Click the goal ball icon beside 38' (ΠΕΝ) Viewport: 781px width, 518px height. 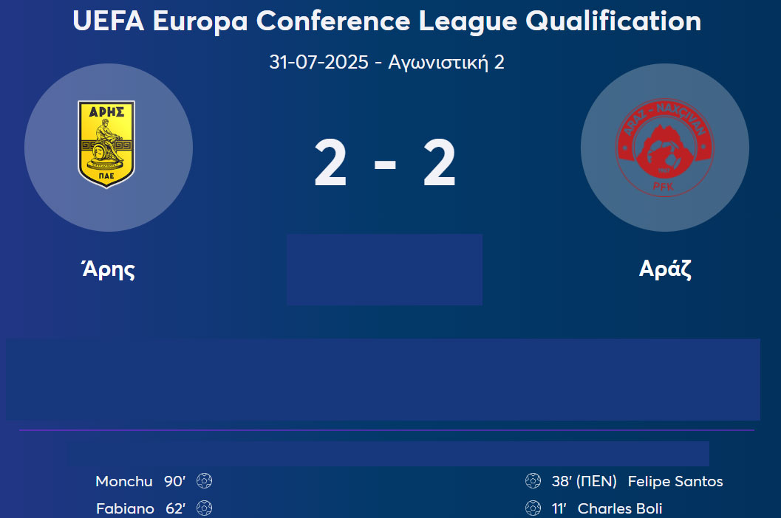point(533,480)
